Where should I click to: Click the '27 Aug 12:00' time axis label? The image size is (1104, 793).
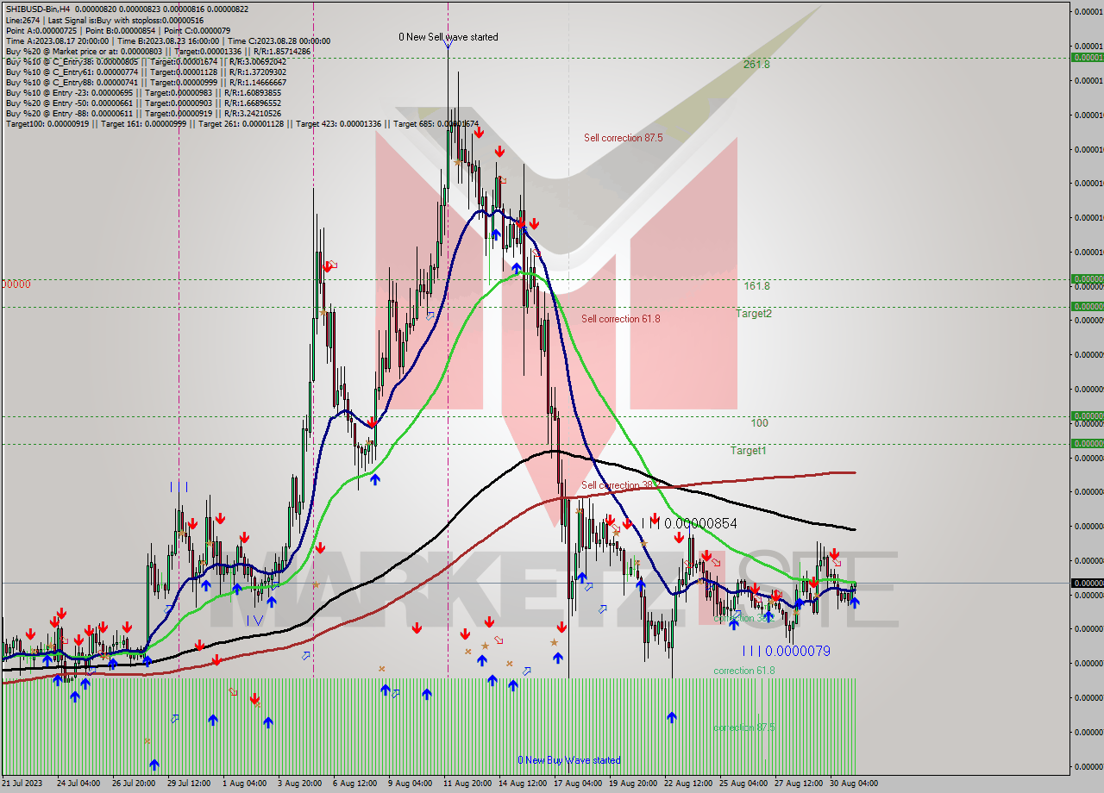point(799,784)
